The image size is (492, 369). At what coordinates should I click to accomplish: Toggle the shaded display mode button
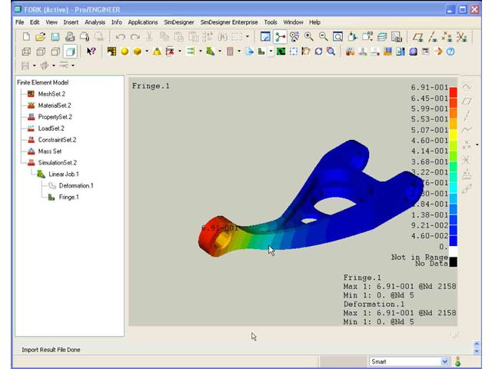click(70, 52)
